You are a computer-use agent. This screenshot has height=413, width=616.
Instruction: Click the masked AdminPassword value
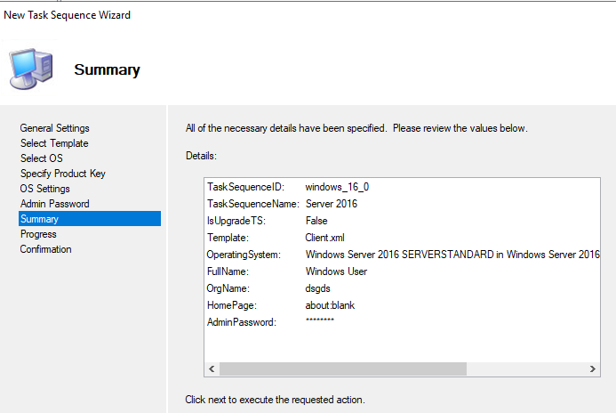pos(320,320)
